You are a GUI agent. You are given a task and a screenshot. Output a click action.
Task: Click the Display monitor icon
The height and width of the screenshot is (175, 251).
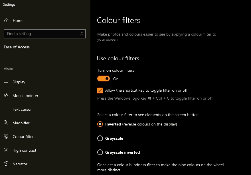[x=6, y=82]
